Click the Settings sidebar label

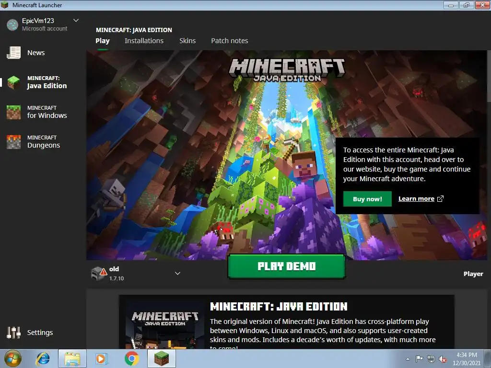tap(40, 333)
